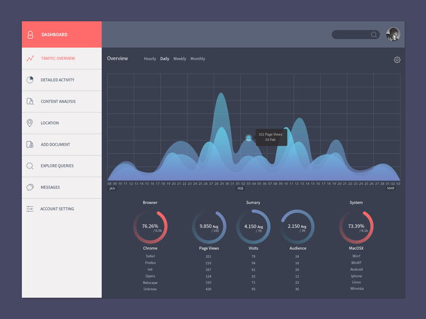Click the Messages chat bubble icon
The height and width of the screenshot is (319, 426).
tap(30, 187)
